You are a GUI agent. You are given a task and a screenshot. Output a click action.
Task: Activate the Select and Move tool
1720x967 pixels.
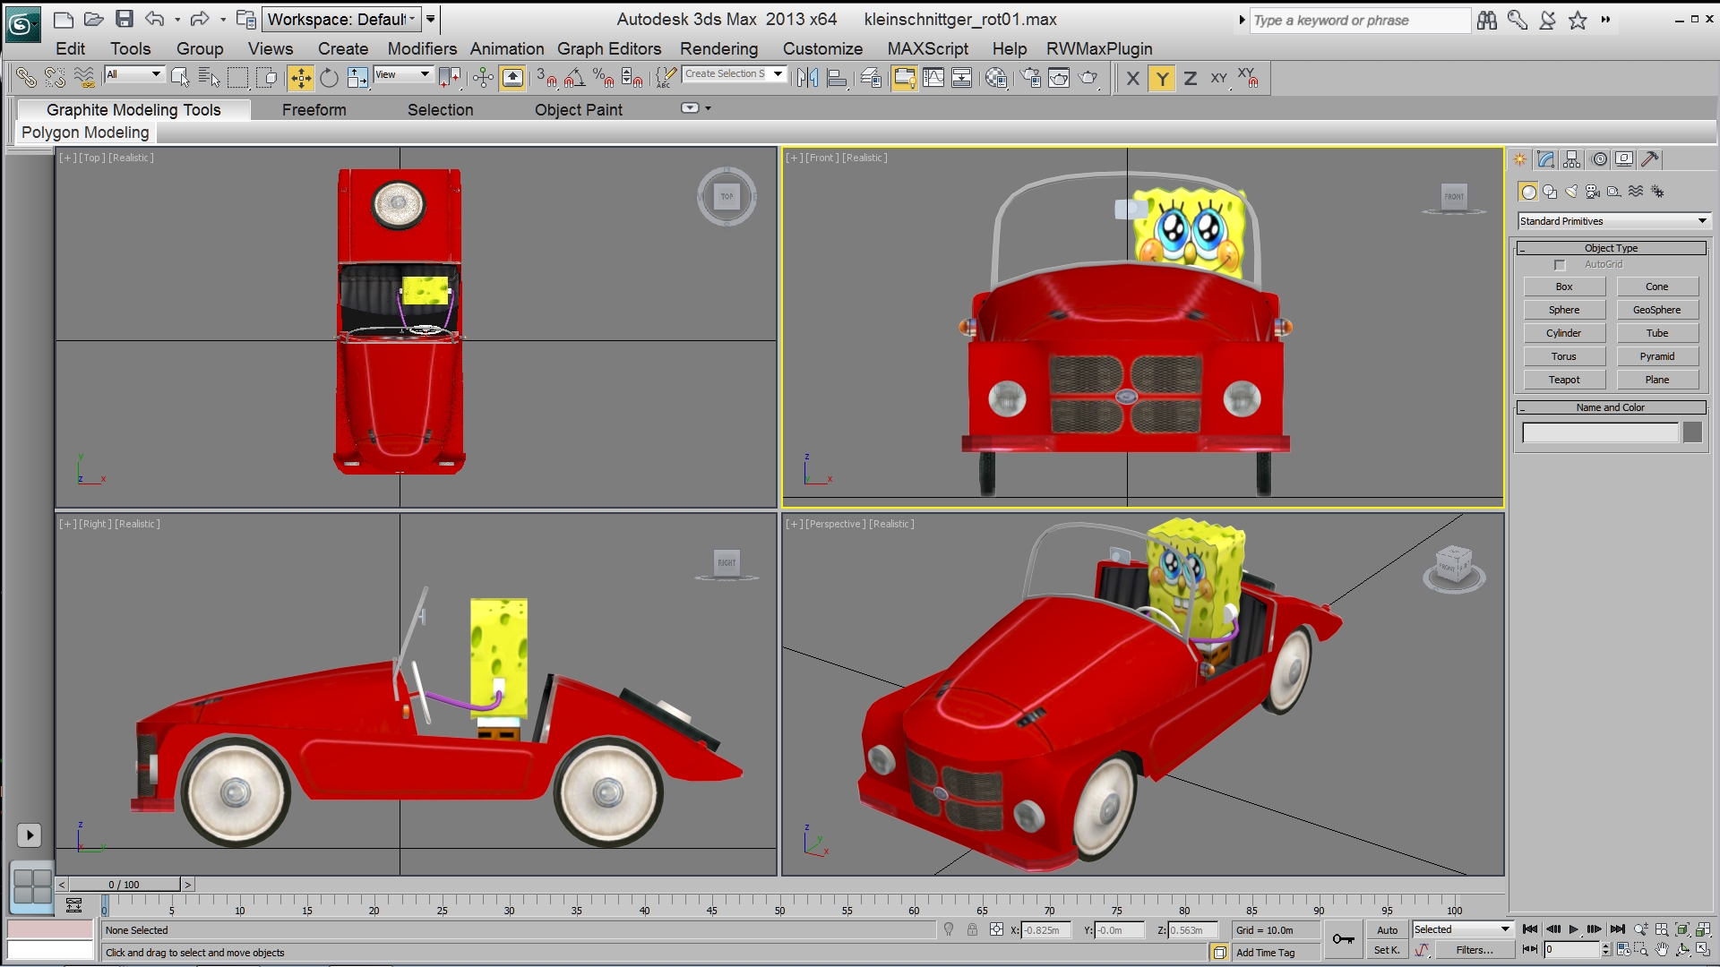coord(301,79)
